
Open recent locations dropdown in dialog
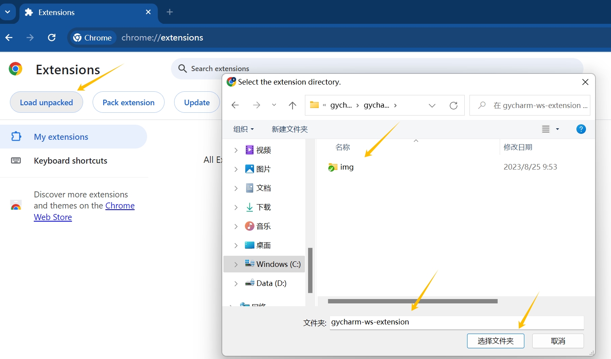274,105
